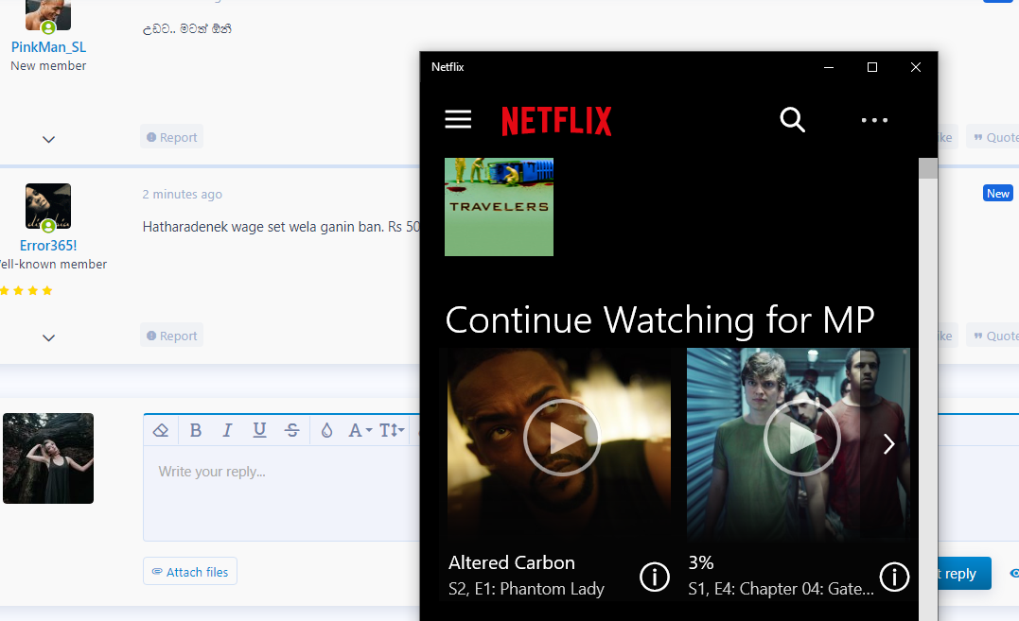Toggle strikethrough formatting in reply editor
The width and height of the screenshot is (1019, 621).
[x=291, y=430]
